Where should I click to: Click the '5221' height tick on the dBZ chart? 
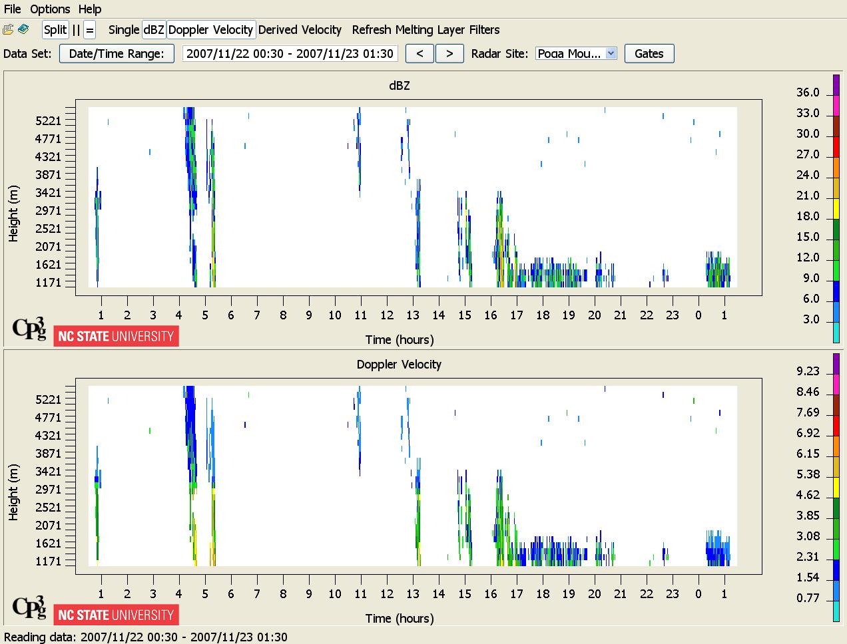click(48, 121)
